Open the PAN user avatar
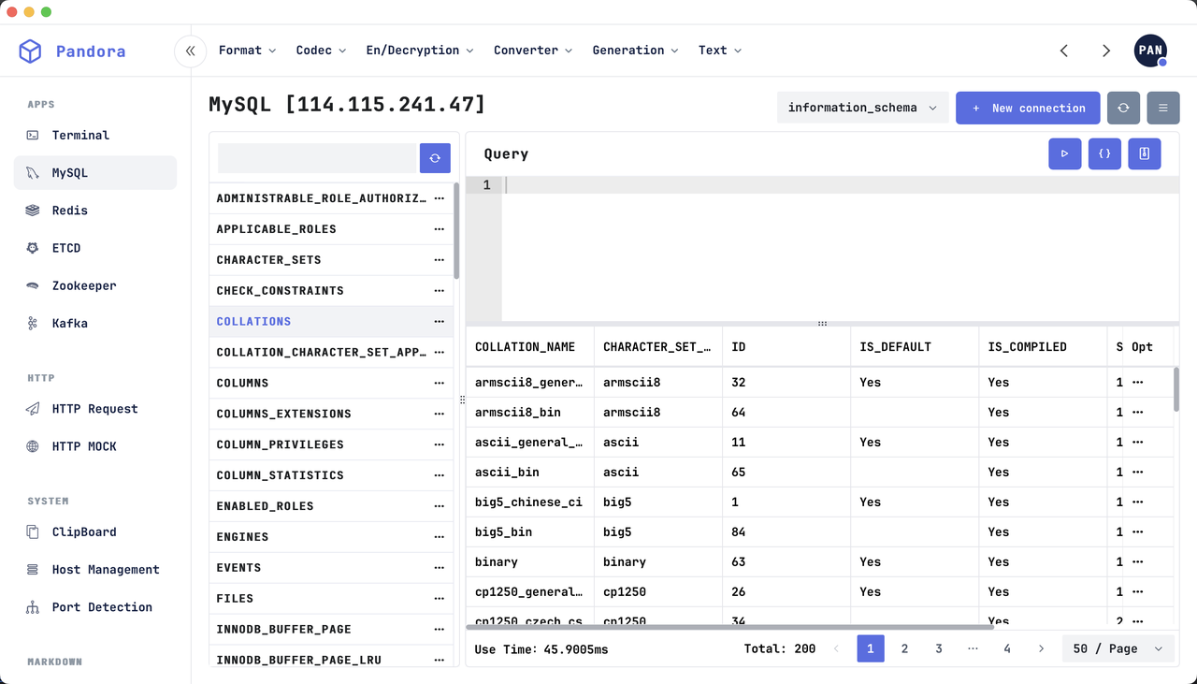Viewport: 1197px width, 684px height. (1150, 51)
